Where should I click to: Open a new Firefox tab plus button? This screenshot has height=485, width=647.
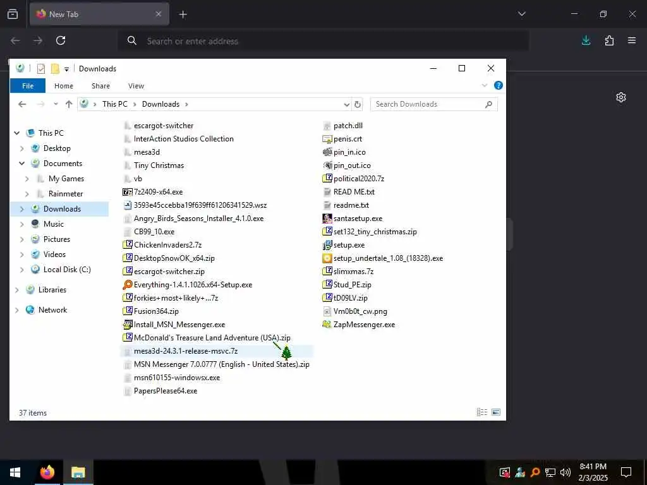pyautogui.click(x=183, y=15)
